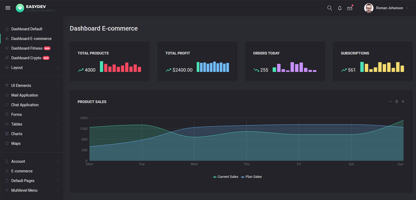416x200 pixels.
Task: Click the document icon beside Forms
Action: (x=7, y=115)
